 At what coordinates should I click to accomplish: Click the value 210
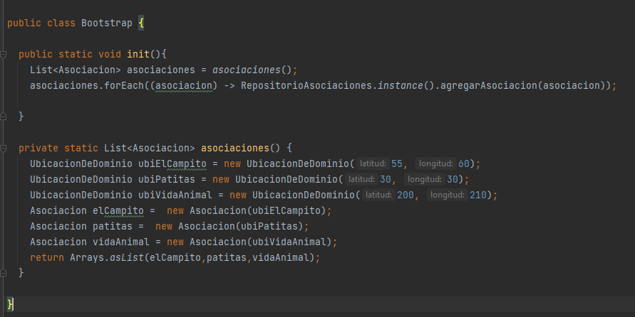point(478,195)
